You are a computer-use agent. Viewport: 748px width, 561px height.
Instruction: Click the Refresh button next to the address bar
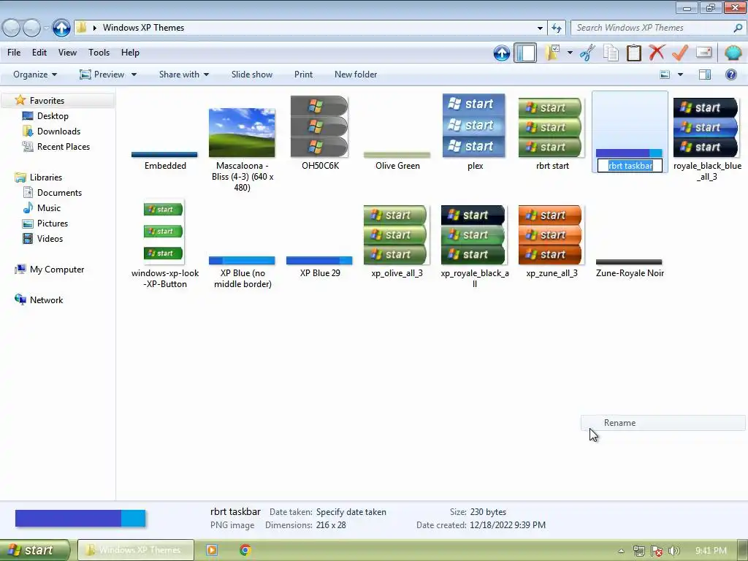pyautogui.click(x=556, y=28)
